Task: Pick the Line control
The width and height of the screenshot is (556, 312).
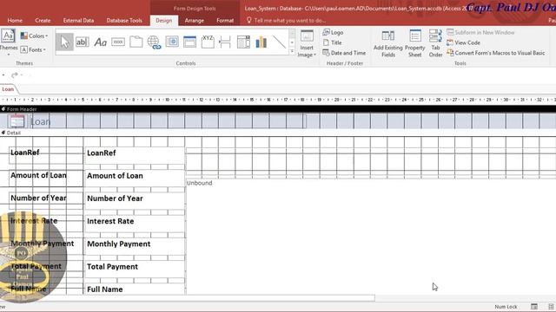Action: coord(279,42)
